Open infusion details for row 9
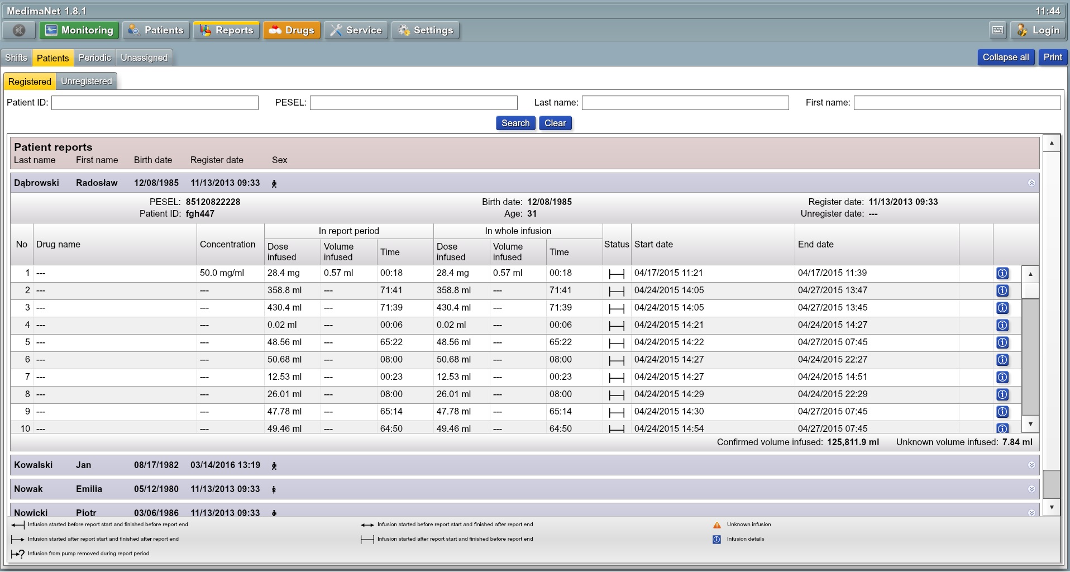The image size is (1070, 572). [1002, 412]
